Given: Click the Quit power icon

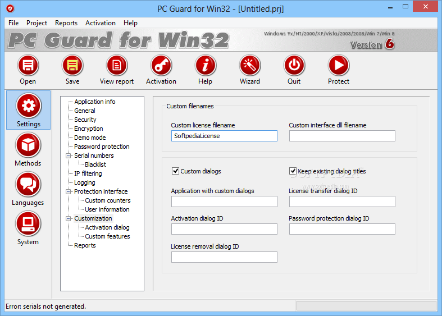Looking at the screenshot, I should point(294,65).
